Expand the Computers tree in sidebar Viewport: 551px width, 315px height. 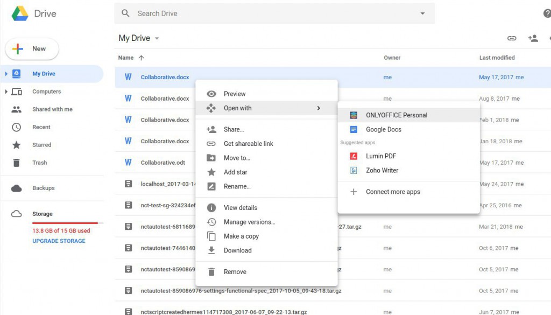point(6,92)
